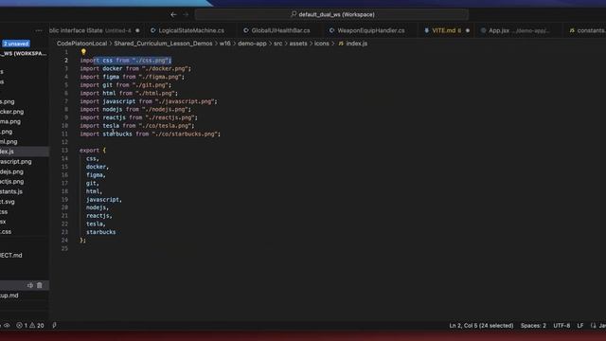Viewport: 606px width, 341px height.
Task: Open the workspace search command bar
Action: point(332,15)
